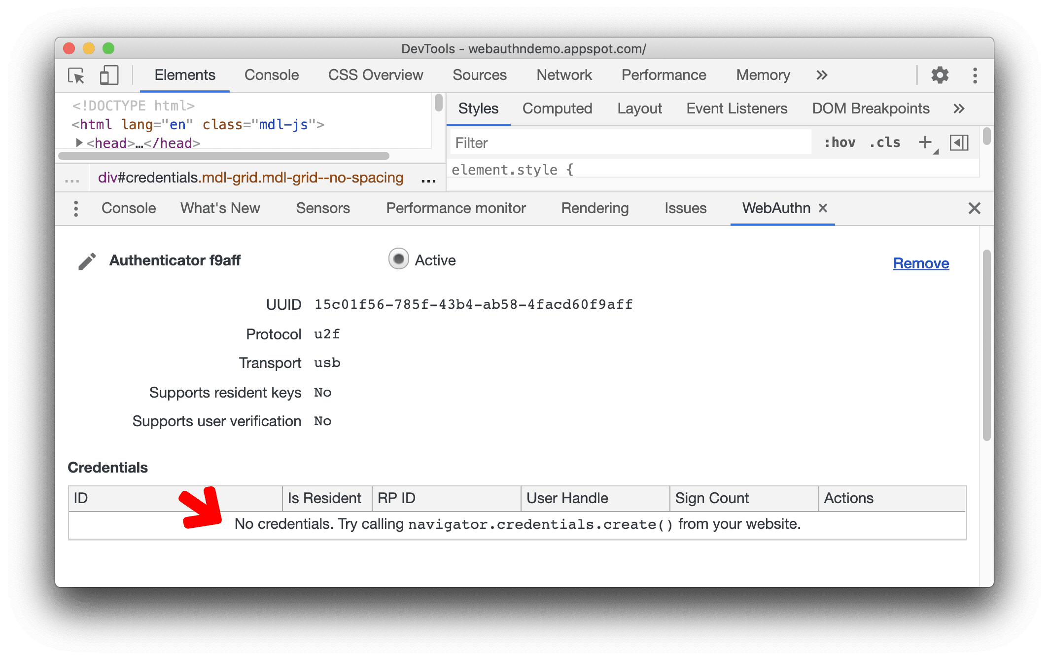1049x660 pixels.
Task: Click the >> overflow tabs expander
Action: (x=821, y=74)
